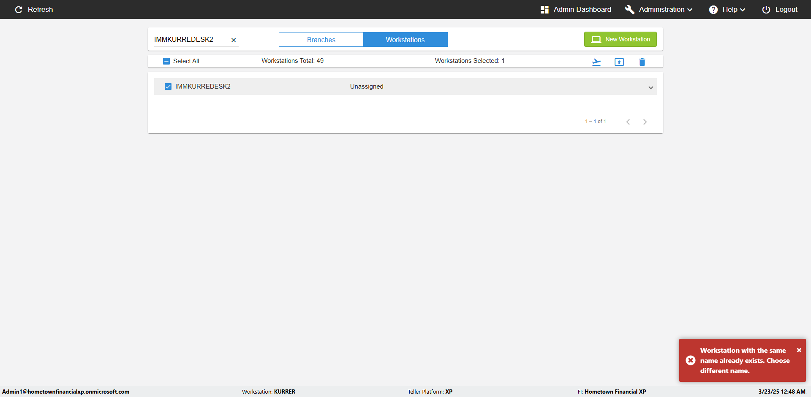
Task: Go to Admin Dashboard link
Action: [582, 9]
